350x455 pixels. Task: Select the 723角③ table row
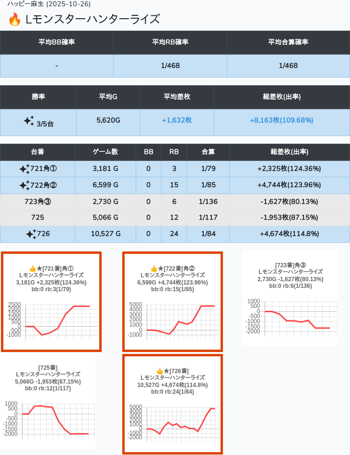pyautogui.click(x=175, y=202)
